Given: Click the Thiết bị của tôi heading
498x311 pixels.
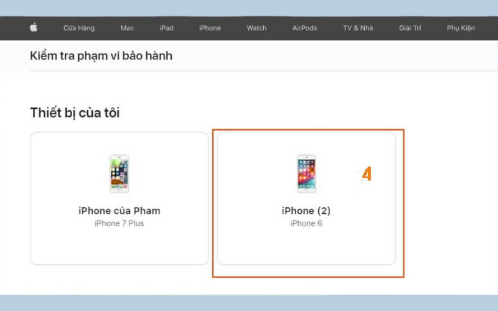Looking at the screenshot, I should pos(75,113).
